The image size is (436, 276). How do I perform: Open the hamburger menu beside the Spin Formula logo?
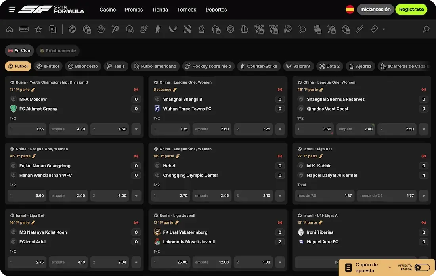[x=12, y=10]
